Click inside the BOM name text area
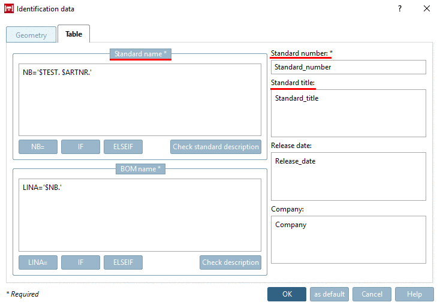Image resolution: width=440 pixels, height=308 pixels. coord(140,215)
